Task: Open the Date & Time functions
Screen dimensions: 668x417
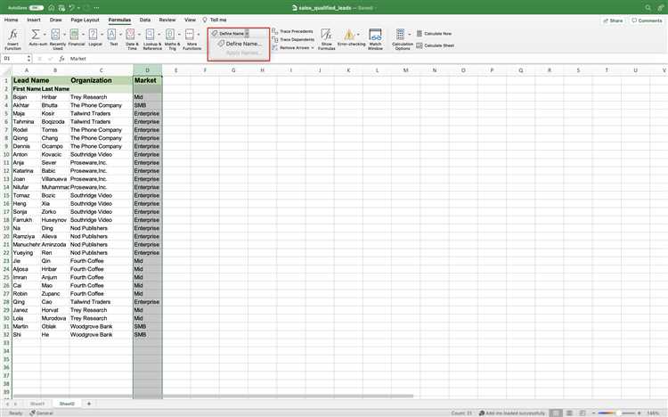Action: (x=132, y=39)
